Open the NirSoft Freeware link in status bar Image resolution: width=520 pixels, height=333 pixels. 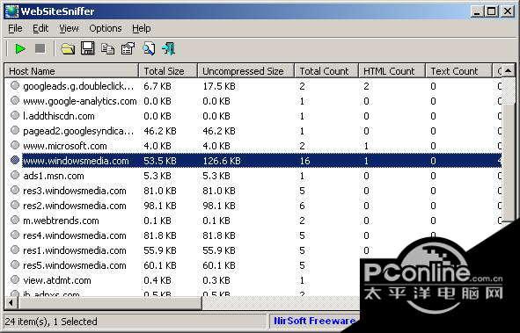click(314, 321)
